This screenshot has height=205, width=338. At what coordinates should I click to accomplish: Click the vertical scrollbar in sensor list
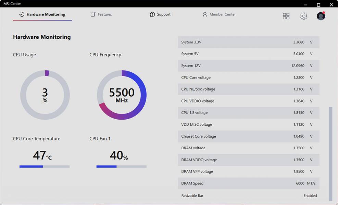(x=330, y=154)
